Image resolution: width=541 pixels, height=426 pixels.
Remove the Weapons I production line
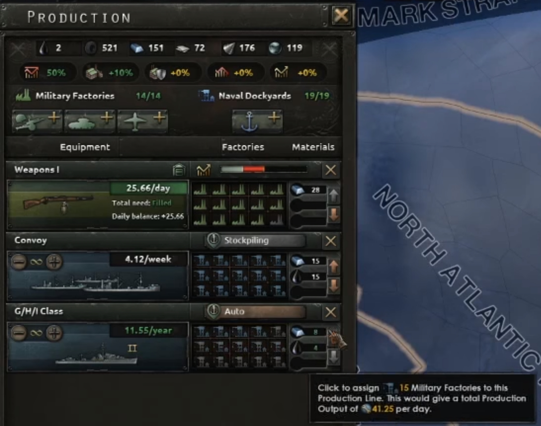pos(330,170)
